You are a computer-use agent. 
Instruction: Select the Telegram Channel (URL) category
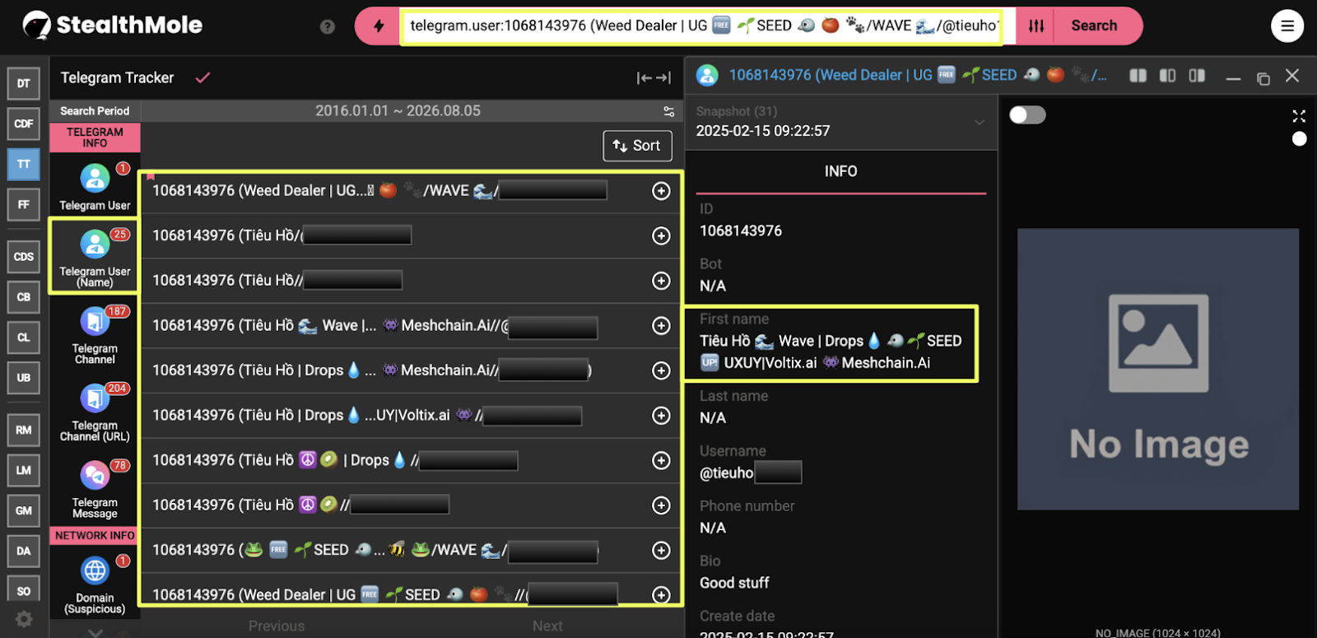[95, 412]
